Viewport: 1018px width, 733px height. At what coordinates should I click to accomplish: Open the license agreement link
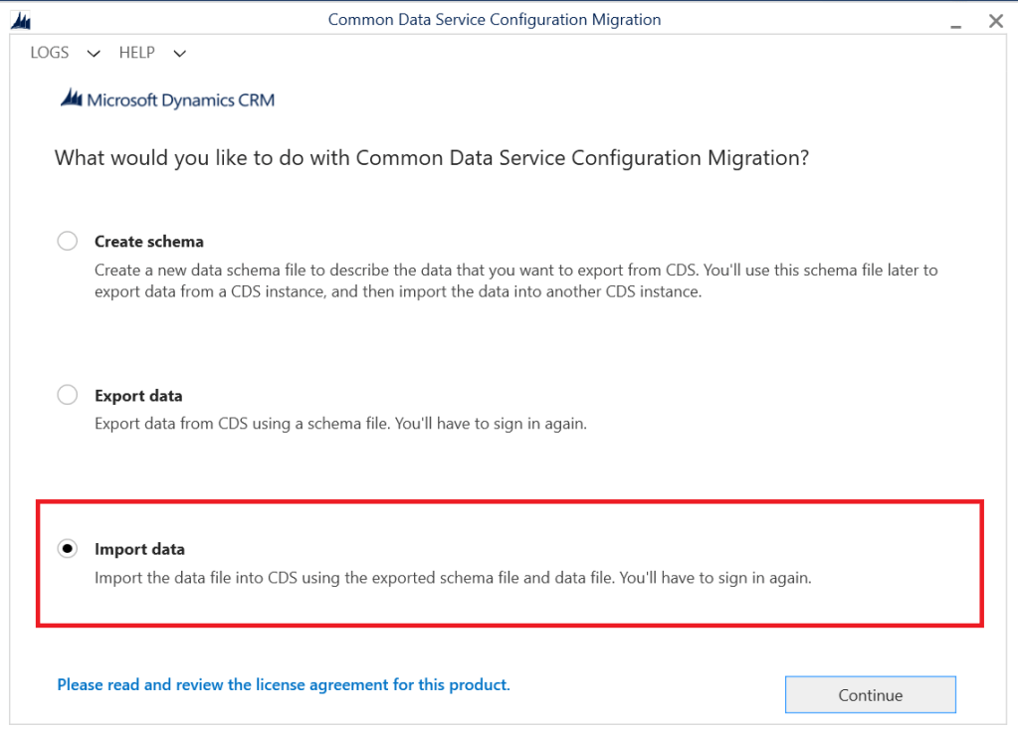pyautogui.click(x=284, y=684)
